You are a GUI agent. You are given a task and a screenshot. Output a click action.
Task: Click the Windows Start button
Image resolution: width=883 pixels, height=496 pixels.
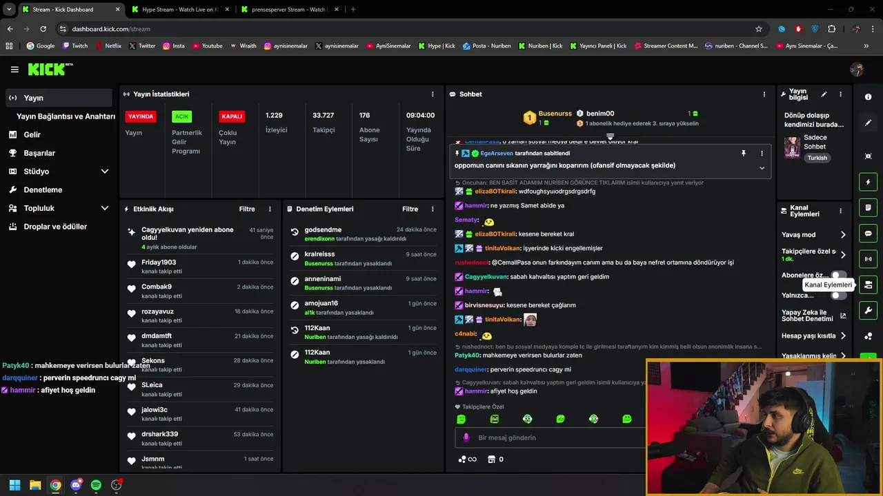coord(14,485)
